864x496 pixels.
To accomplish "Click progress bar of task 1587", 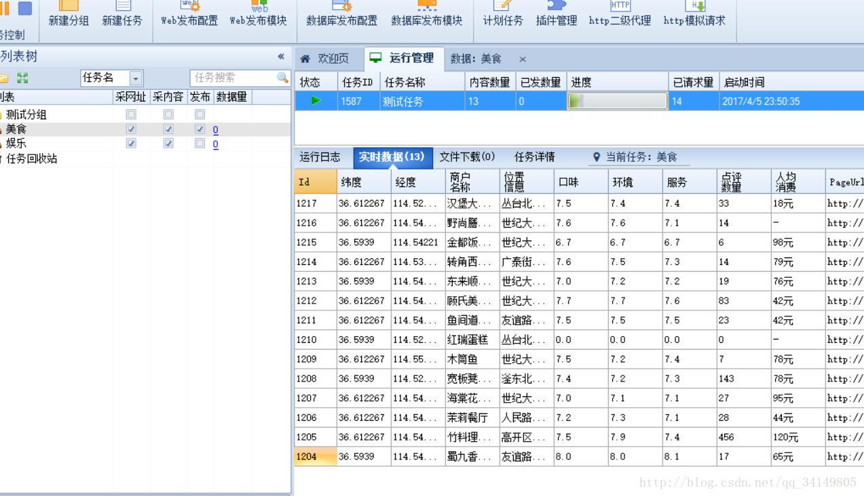I will click(x=617, y=101).
